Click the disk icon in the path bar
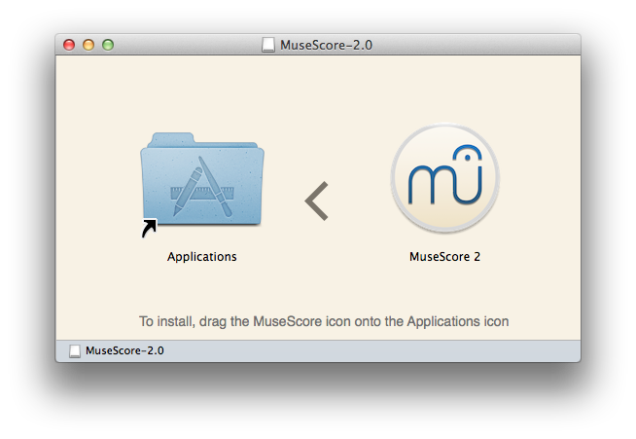The width and height of the screenshot is (636, 439). 75,350
